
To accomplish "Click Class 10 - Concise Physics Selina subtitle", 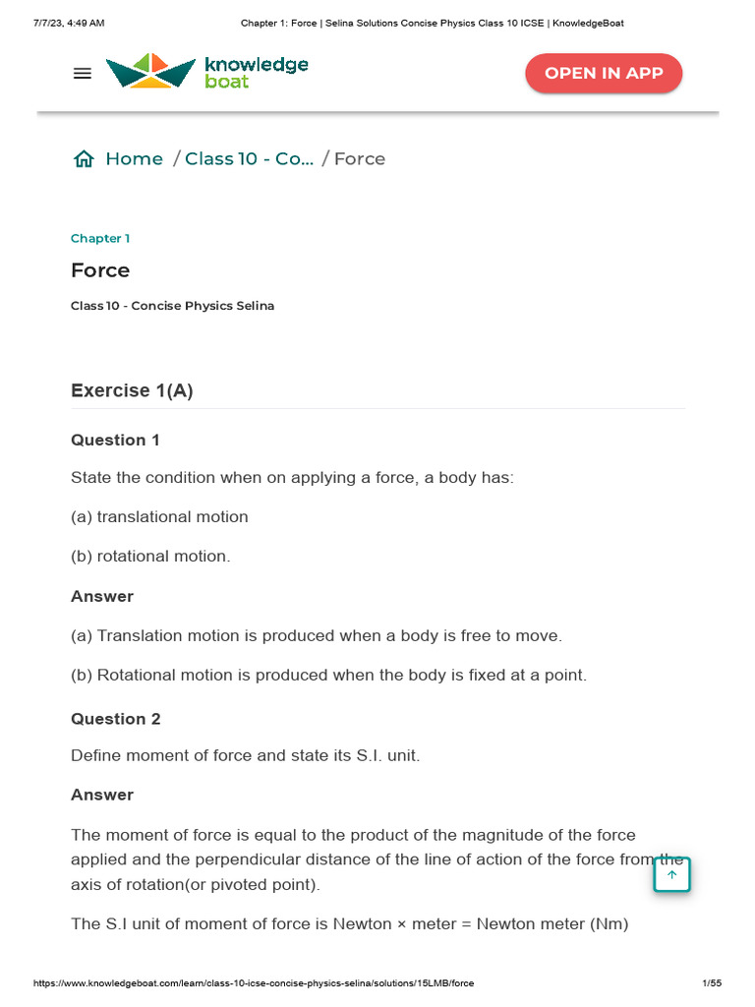I will pyautogui.click(x=172, y=306).
